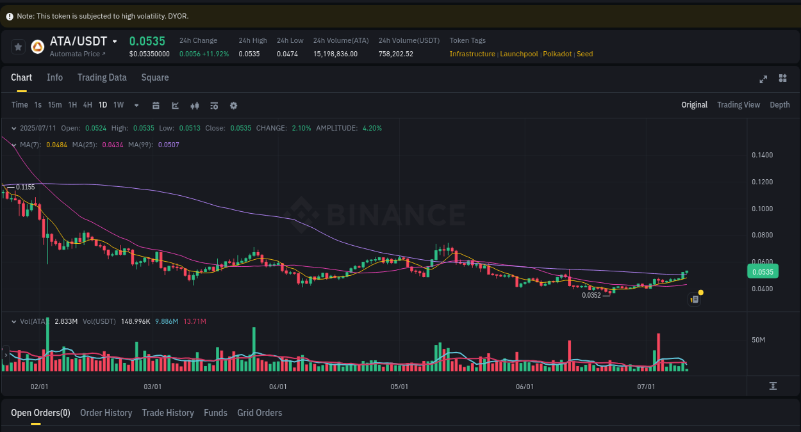Open the chart settings gear

click(233, 105)
